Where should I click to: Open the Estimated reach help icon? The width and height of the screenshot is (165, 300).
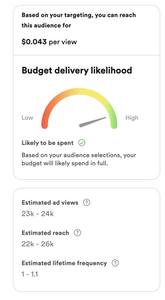point(77,233)
